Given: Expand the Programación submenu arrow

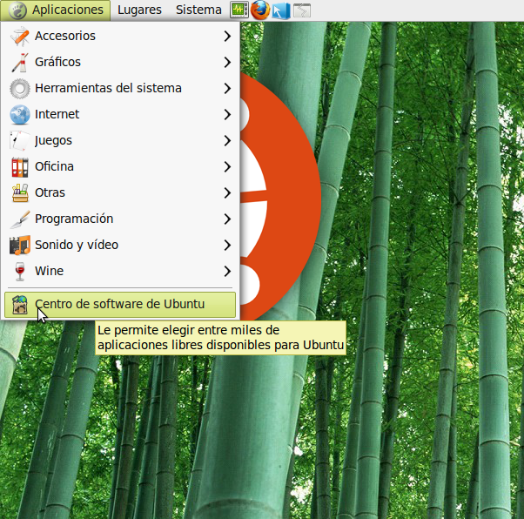Looking at the screenshot, I should [x=227, y=219].
